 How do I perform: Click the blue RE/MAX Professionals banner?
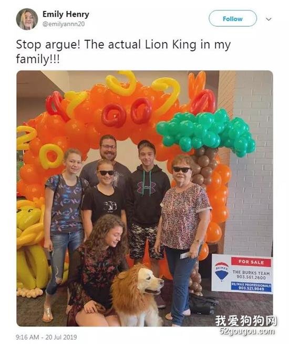(251, 287)
